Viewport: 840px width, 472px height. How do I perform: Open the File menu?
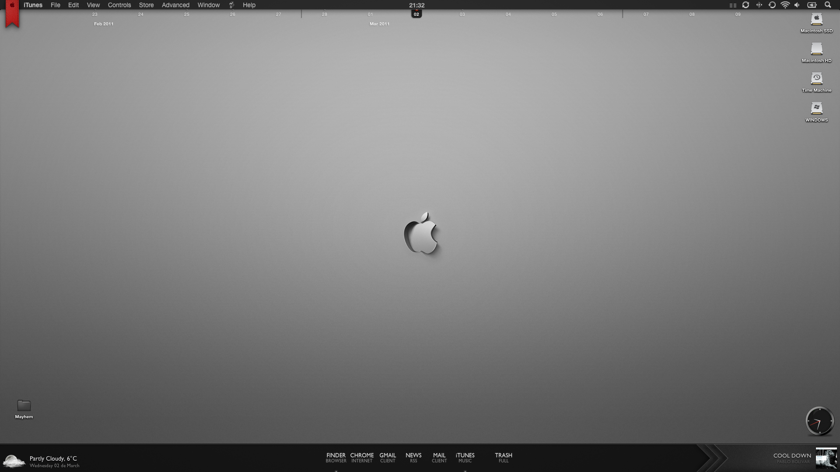pos(56,5)
